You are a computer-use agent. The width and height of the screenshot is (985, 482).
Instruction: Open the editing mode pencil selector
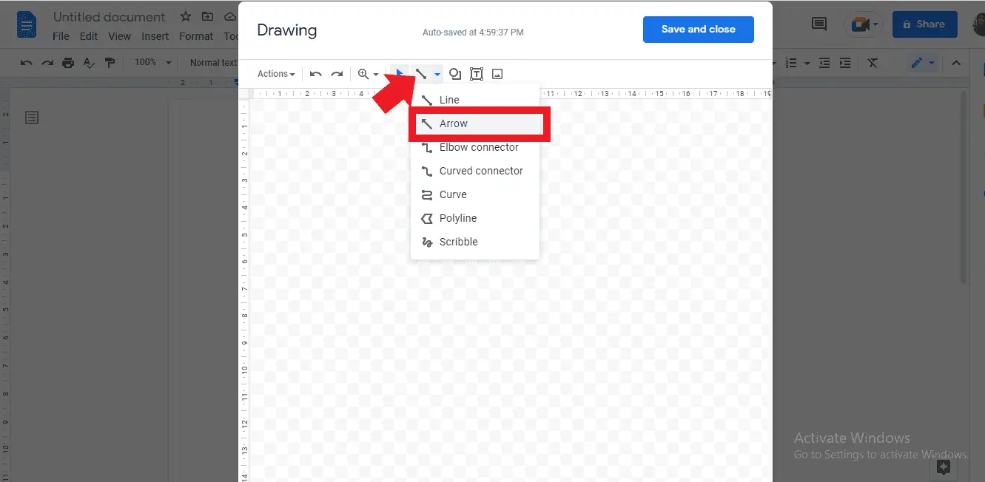coord(922,63)
